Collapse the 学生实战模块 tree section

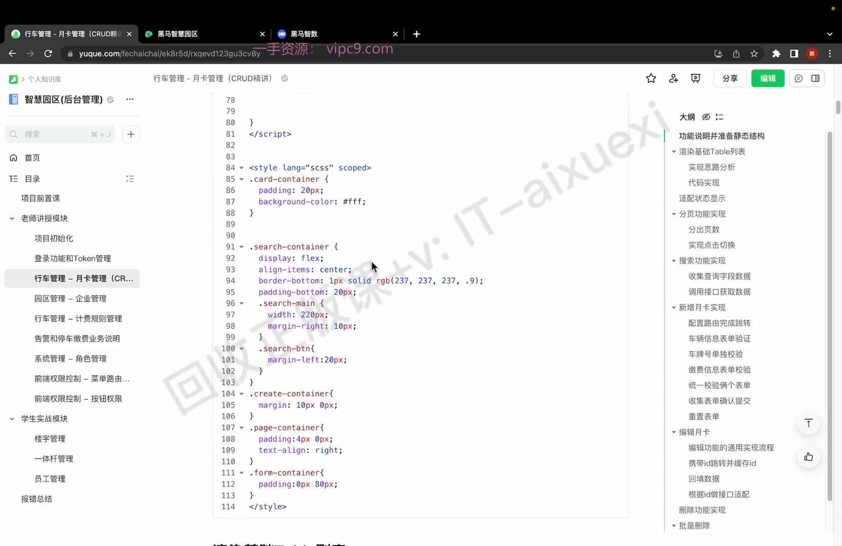click(12, 419)
